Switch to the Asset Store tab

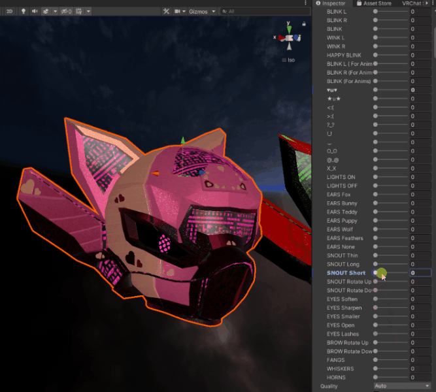374,3
